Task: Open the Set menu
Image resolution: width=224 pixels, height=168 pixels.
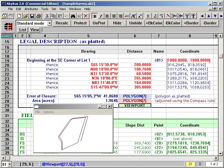Action: tap(54, 9)
